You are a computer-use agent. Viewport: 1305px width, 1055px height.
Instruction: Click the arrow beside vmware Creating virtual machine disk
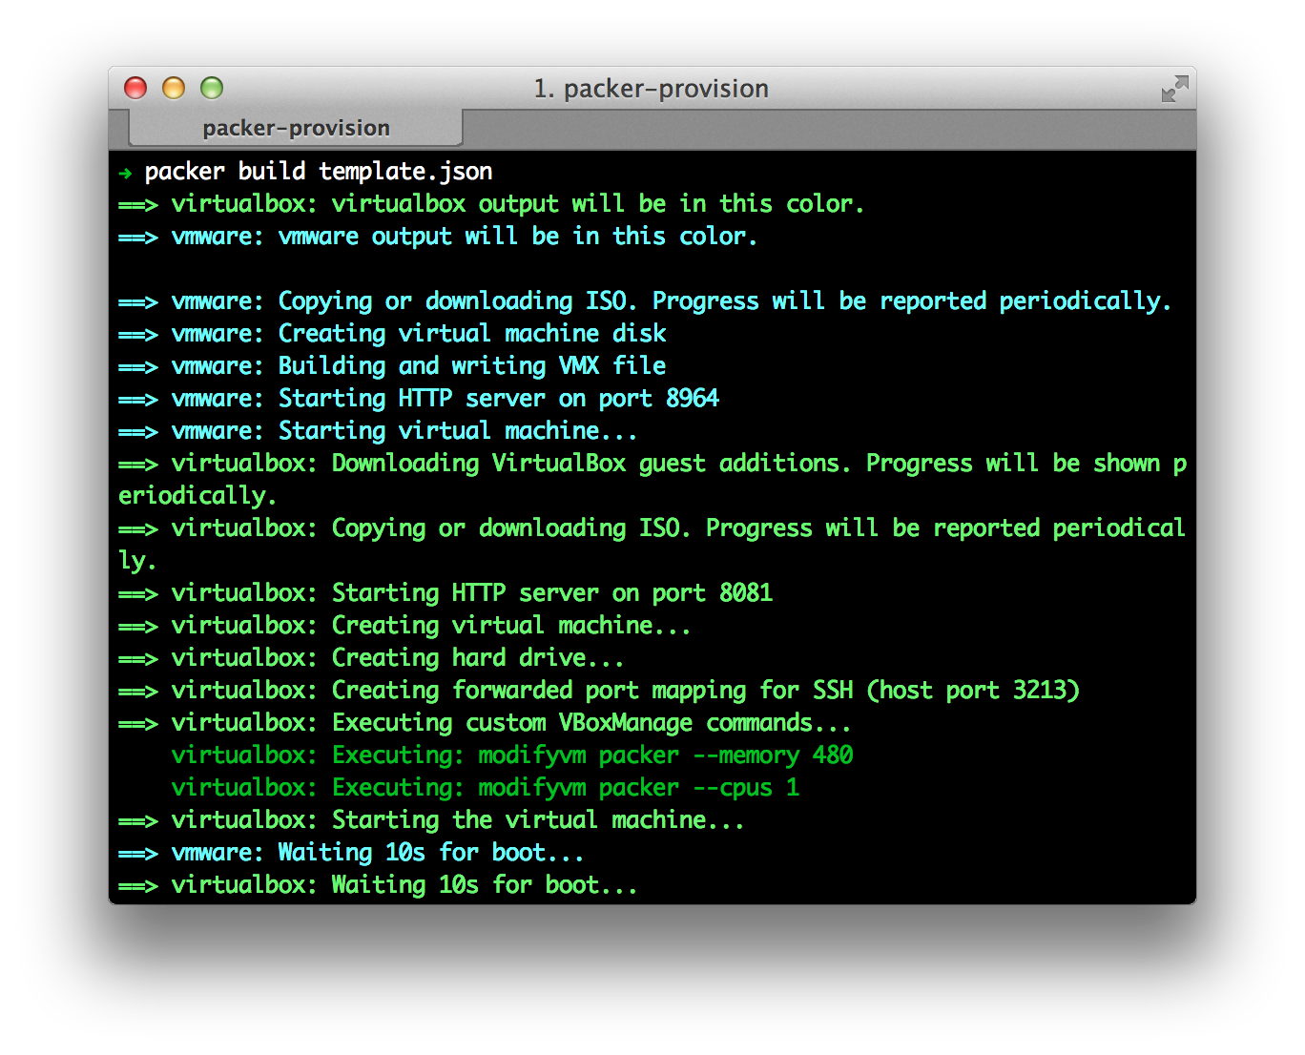pos(138,333)
